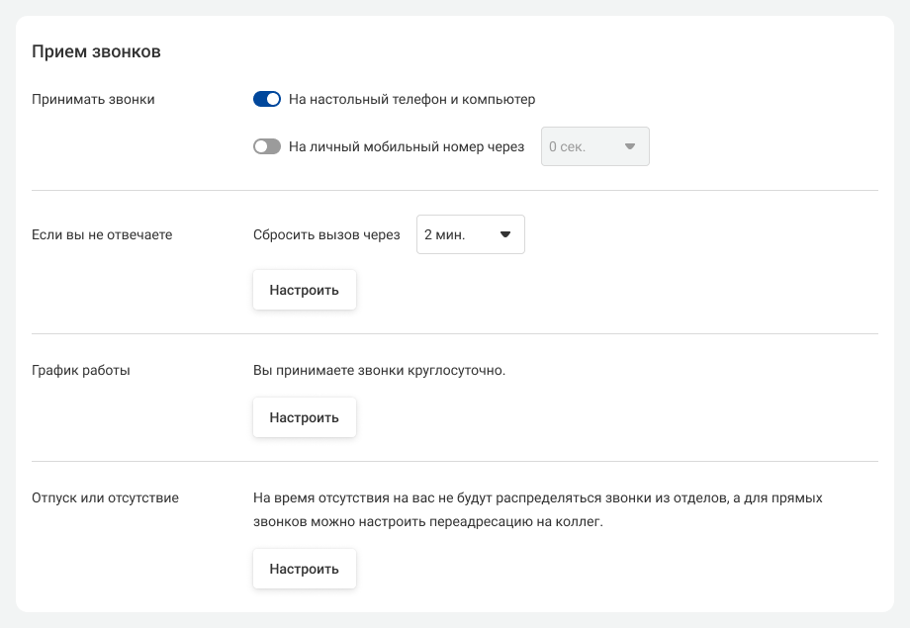The width and height of the screenshot is (910, 628).
Task: Click the '2 мин.' value text
Action: [444, 234]
